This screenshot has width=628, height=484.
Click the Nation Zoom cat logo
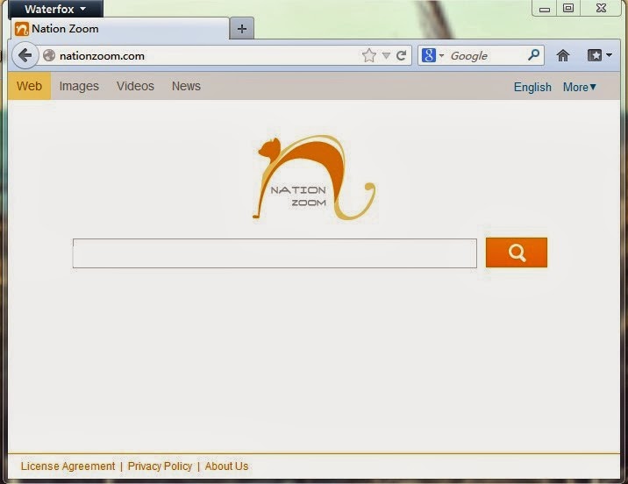(x=314, y=177)
